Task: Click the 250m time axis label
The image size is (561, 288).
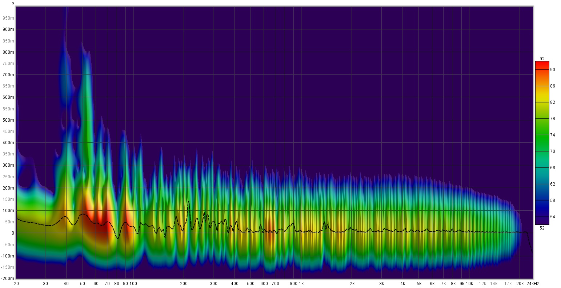Action: 8,177
